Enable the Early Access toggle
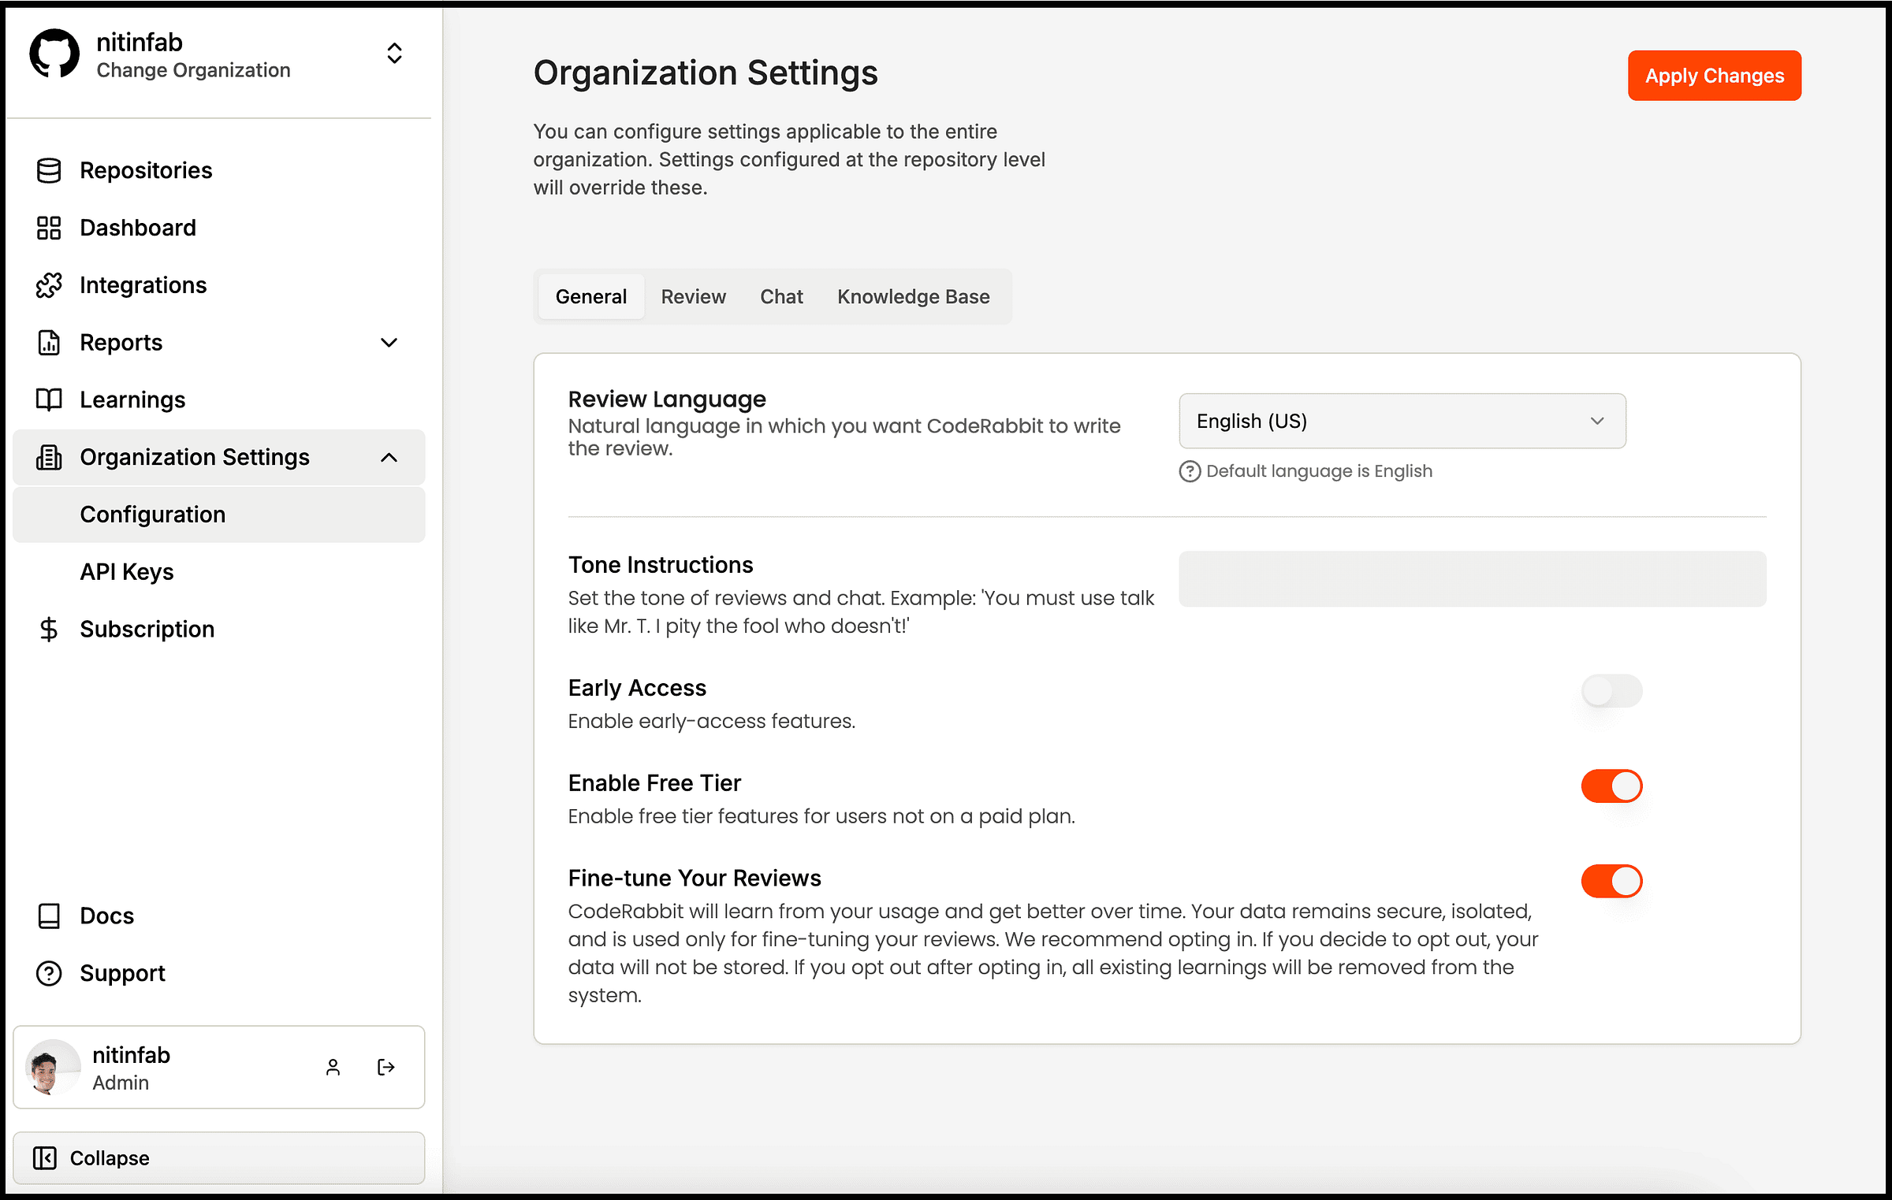Viewport: 1892px width, 1200px height. [x=1611, y=691]
